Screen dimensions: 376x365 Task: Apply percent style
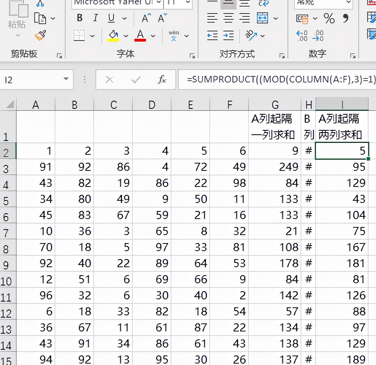(329, 18)
